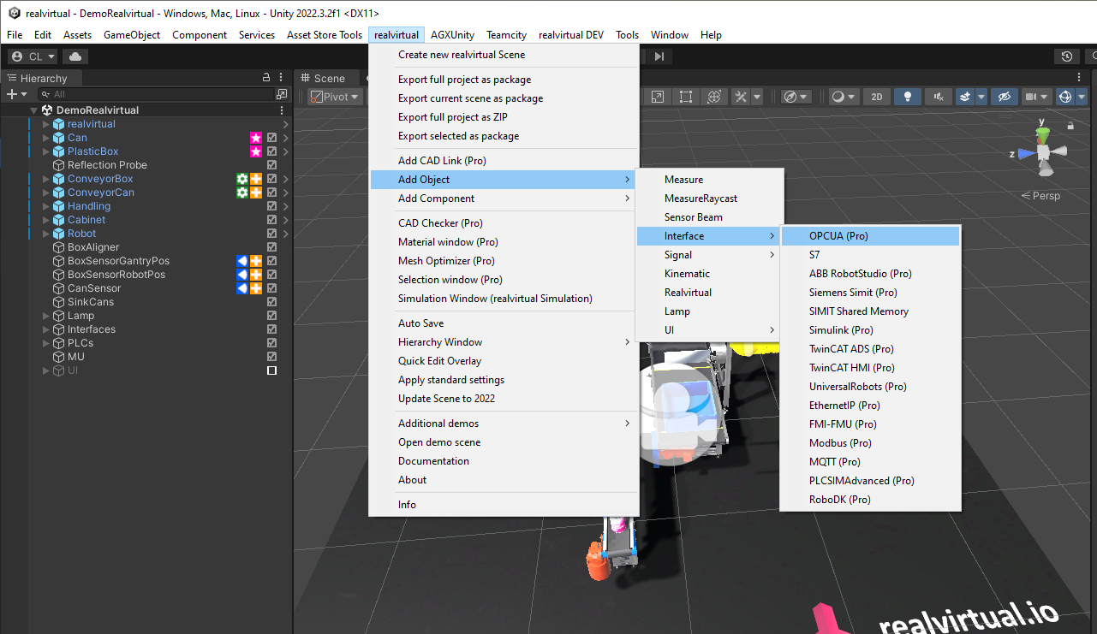Click the pink star icon beside Can

pos(255,138)
